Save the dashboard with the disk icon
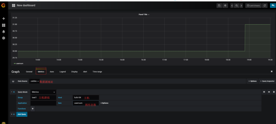The width and height of the screenshot is (276, 124). pos(219,6)
